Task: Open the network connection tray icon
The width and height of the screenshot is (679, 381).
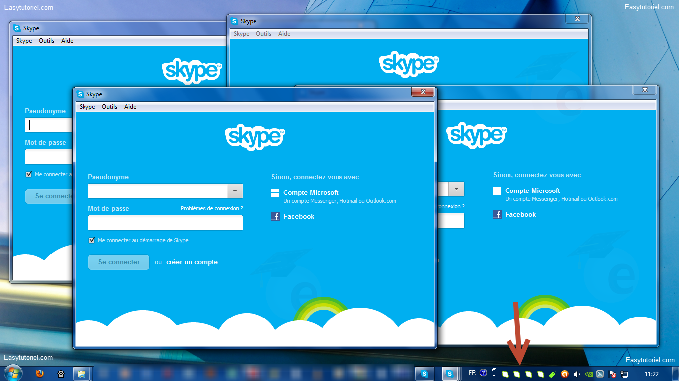Action: pos(624,374)
